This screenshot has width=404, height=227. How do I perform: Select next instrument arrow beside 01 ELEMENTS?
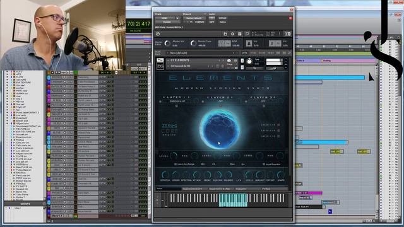pyautogui.click(x=223, y=61)
